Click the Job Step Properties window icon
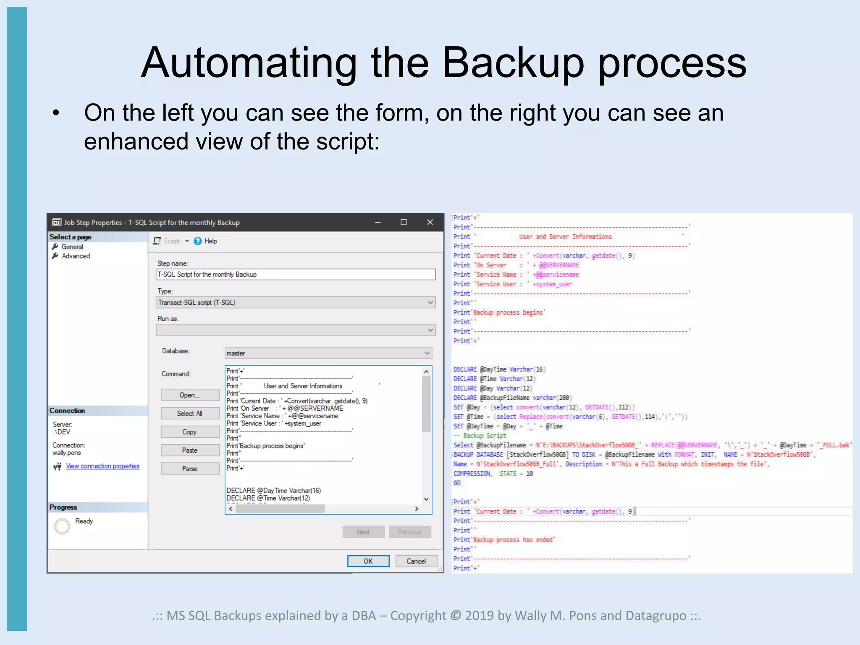The image size is (860, 645). [57, 223]
